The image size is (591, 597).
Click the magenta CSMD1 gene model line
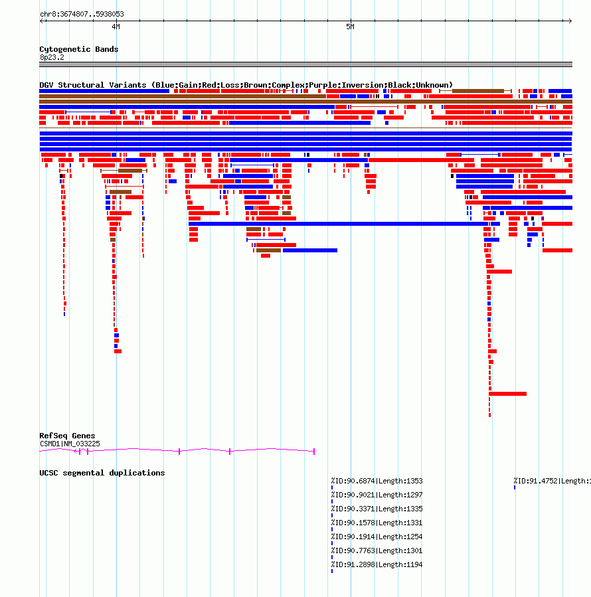pos(177,451)
